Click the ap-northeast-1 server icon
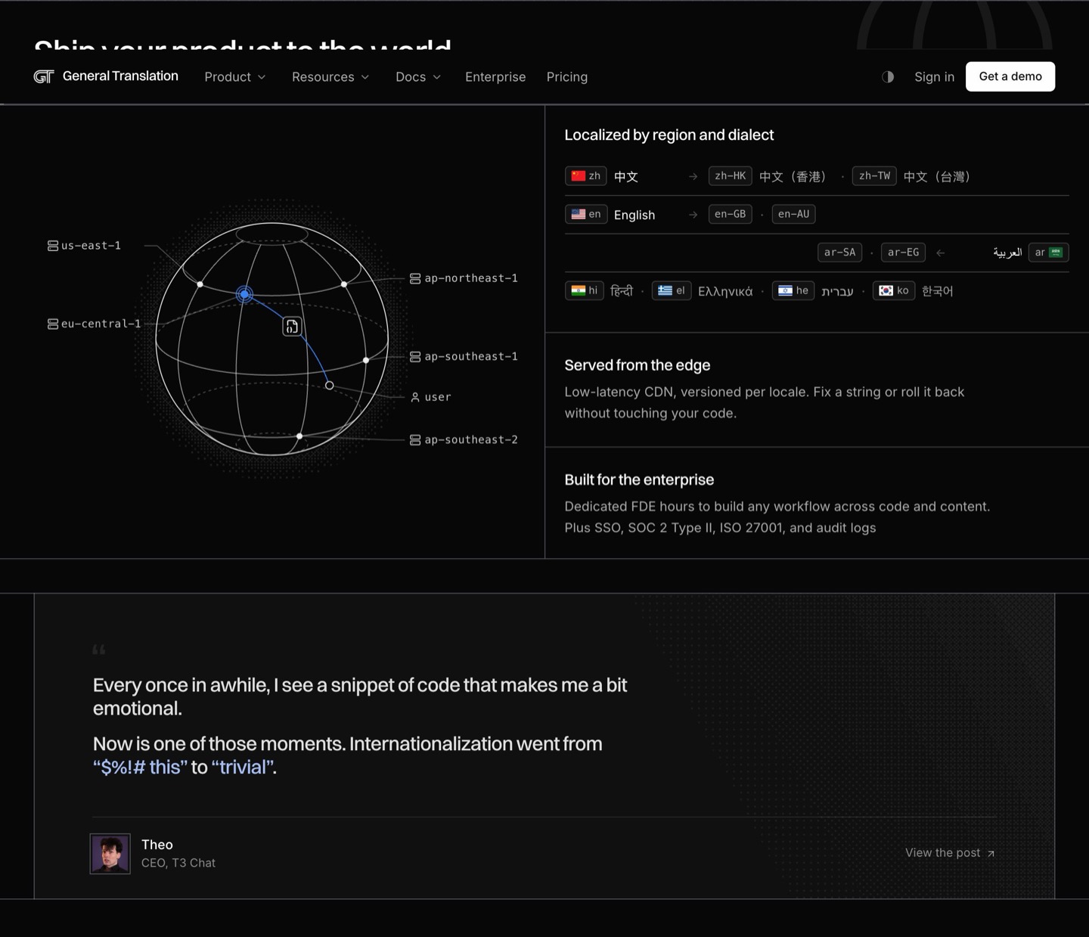 (x=415, y=278)
